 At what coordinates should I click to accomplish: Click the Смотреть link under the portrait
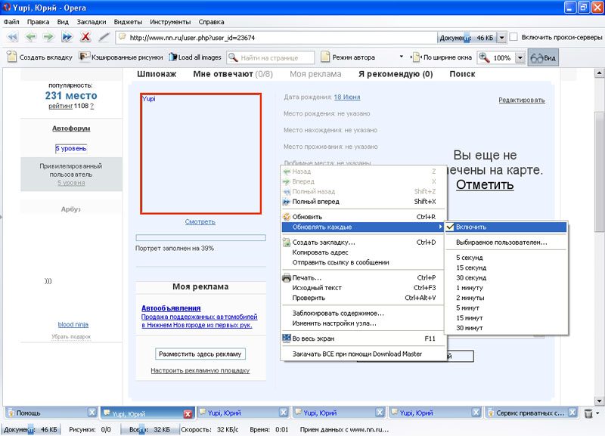200,221
